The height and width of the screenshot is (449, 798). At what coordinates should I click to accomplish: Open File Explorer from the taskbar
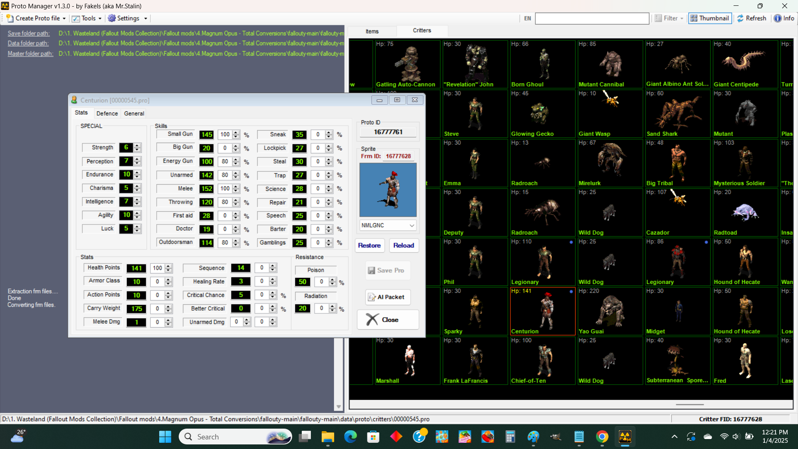tap(328, 437)
